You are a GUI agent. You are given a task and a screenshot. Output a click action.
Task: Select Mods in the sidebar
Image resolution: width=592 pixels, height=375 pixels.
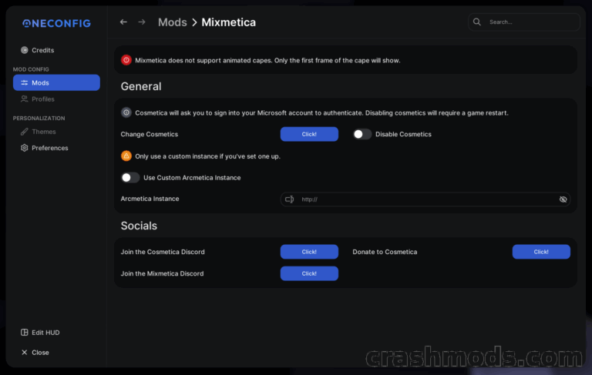pos(56,82)
